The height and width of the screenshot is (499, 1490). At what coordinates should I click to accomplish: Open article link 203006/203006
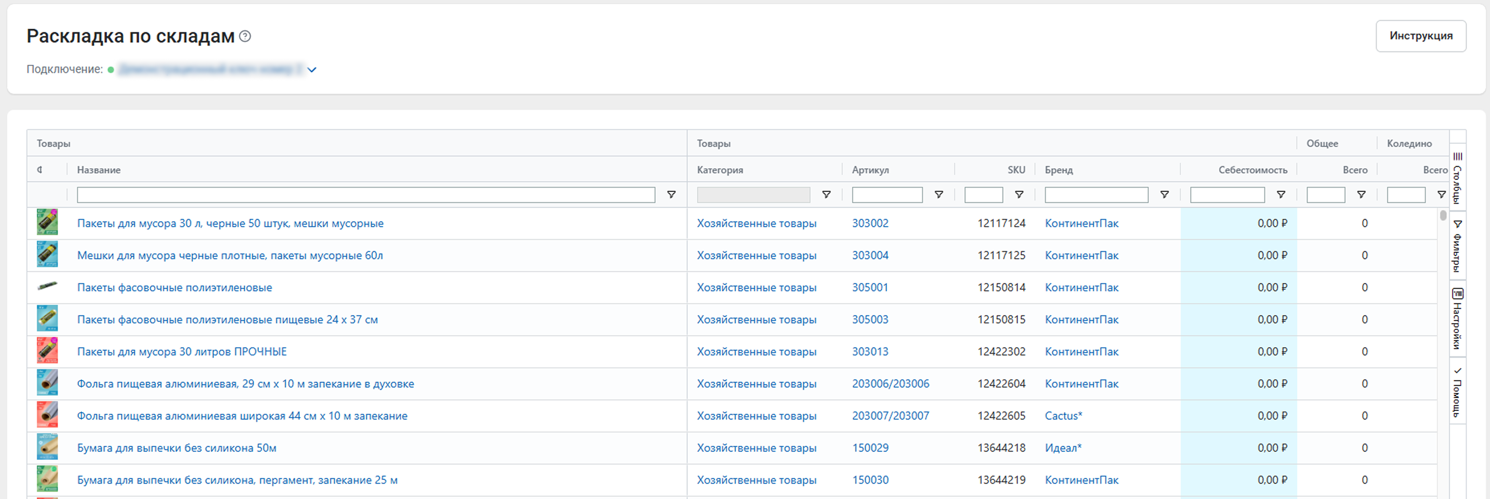890,384
